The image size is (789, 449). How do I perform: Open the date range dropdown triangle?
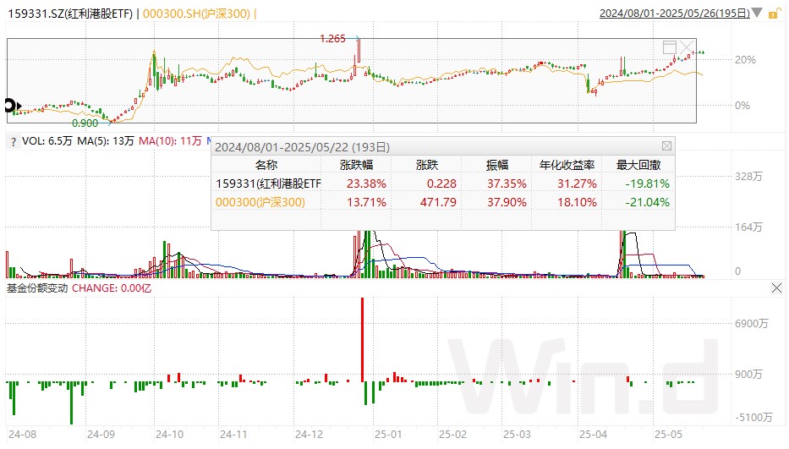pyautogui.click(x=758, y=13)
